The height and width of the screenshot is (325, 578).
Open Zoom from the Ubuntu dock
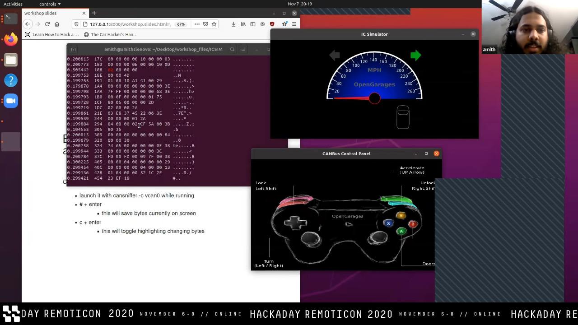pos(11,101)
